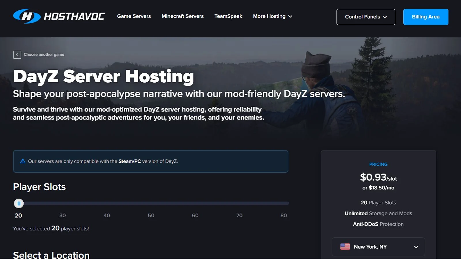Click the 'You've selected 20 player slots!' text

point(51,228)
